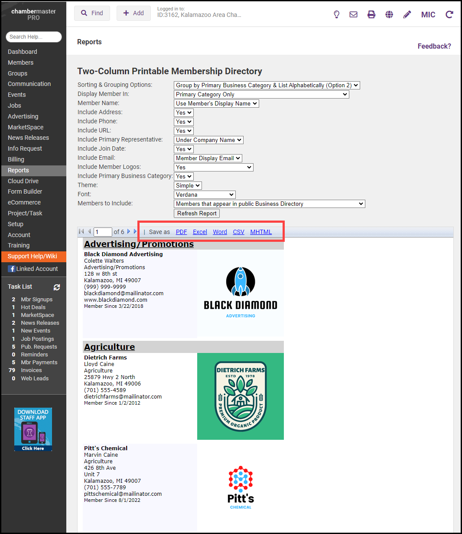This screenshot has width=462, height=534.
Task: Open the Font dropdown
Action: [205, 194]
